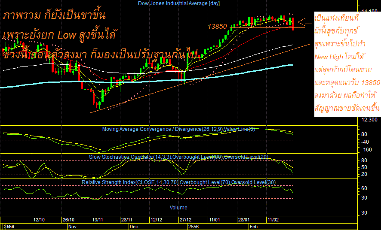Click the Dec month label
This screenshot has height=230, width=381.
[x=134, y=227]
